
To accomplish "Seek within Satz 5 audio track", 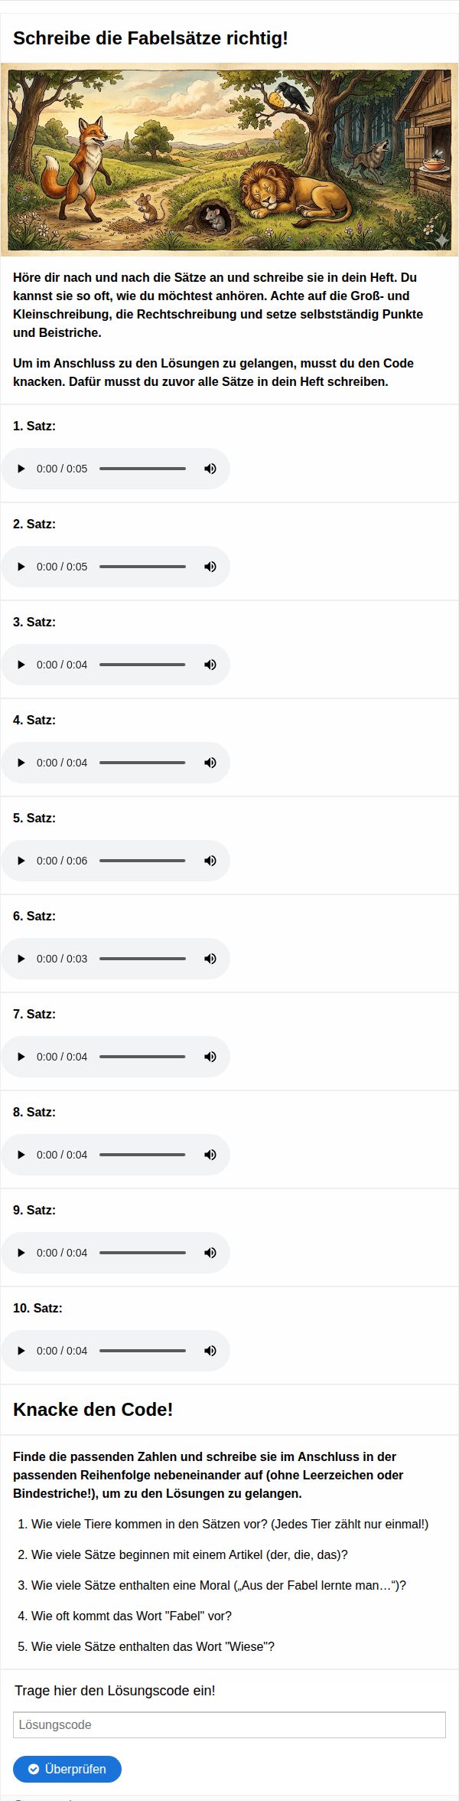I will click(x=142, y=861).
